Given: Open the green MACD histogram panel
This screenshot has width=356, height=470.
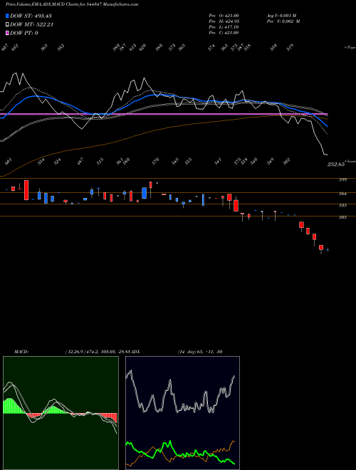Looking at the screenshot, I should click(x=61, y=413).
